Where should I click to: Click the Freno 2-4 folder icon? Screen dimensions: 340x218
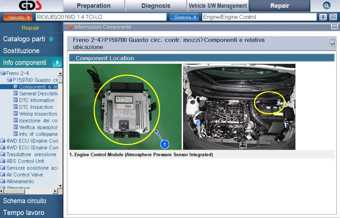pyautogui.click(x=3, y=73)
